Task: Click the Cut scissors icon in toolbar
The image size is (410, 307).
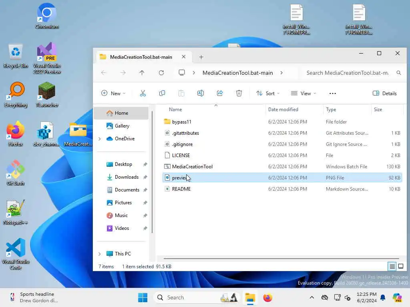Action: [x=143, y=93]
